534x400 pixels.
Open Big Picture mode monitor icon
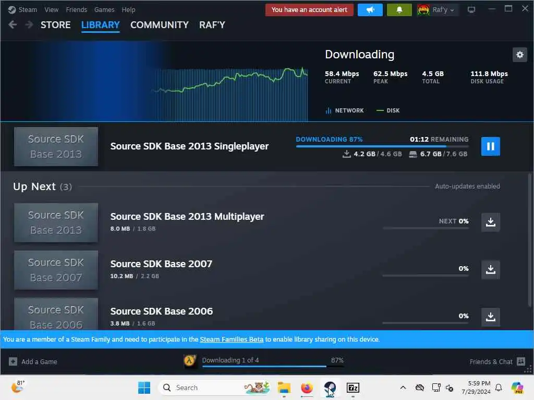point(471,10)
